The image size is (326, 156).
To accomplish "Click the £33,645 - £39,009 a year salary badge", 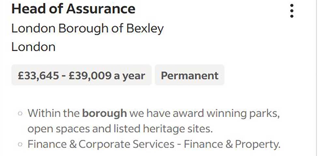I will [x=81, y=75].
